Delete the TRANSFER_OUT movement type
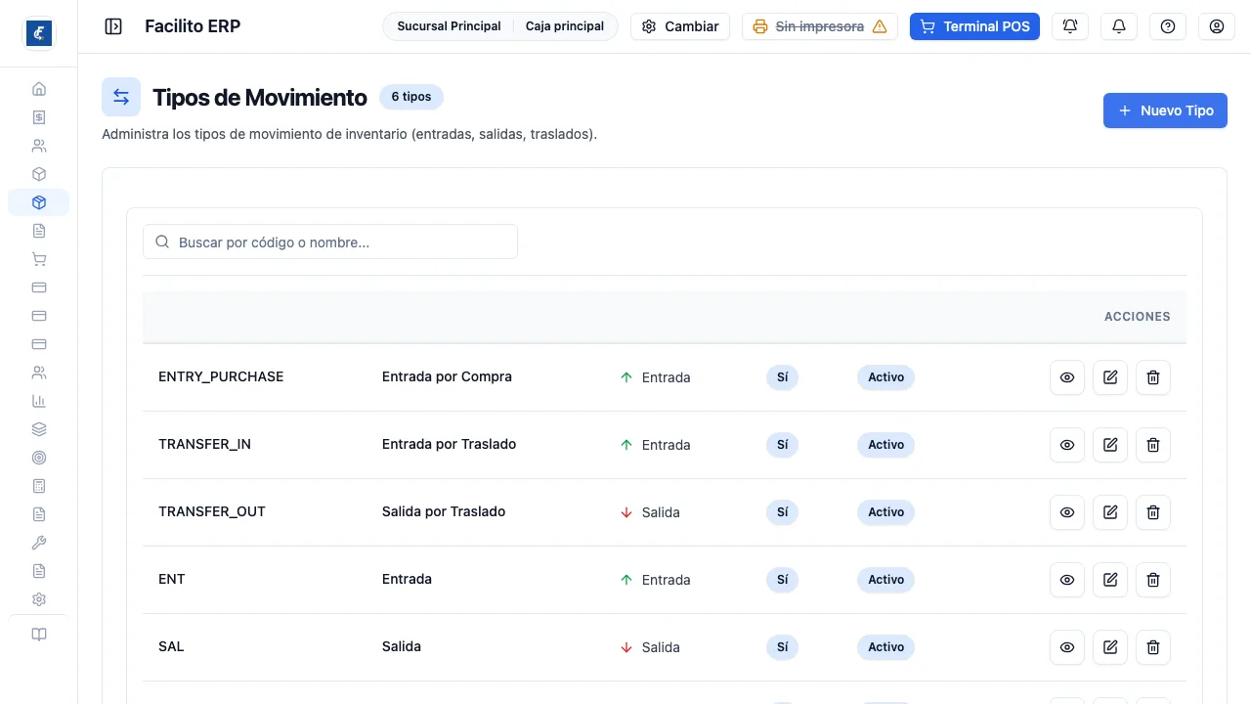Image resolution: width=1251 pixels, height=704 pixels. point(1153,512)
